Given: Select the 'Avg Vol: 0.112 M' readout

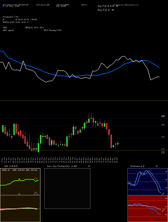Looking at the screenshot, I should point(108,6).
